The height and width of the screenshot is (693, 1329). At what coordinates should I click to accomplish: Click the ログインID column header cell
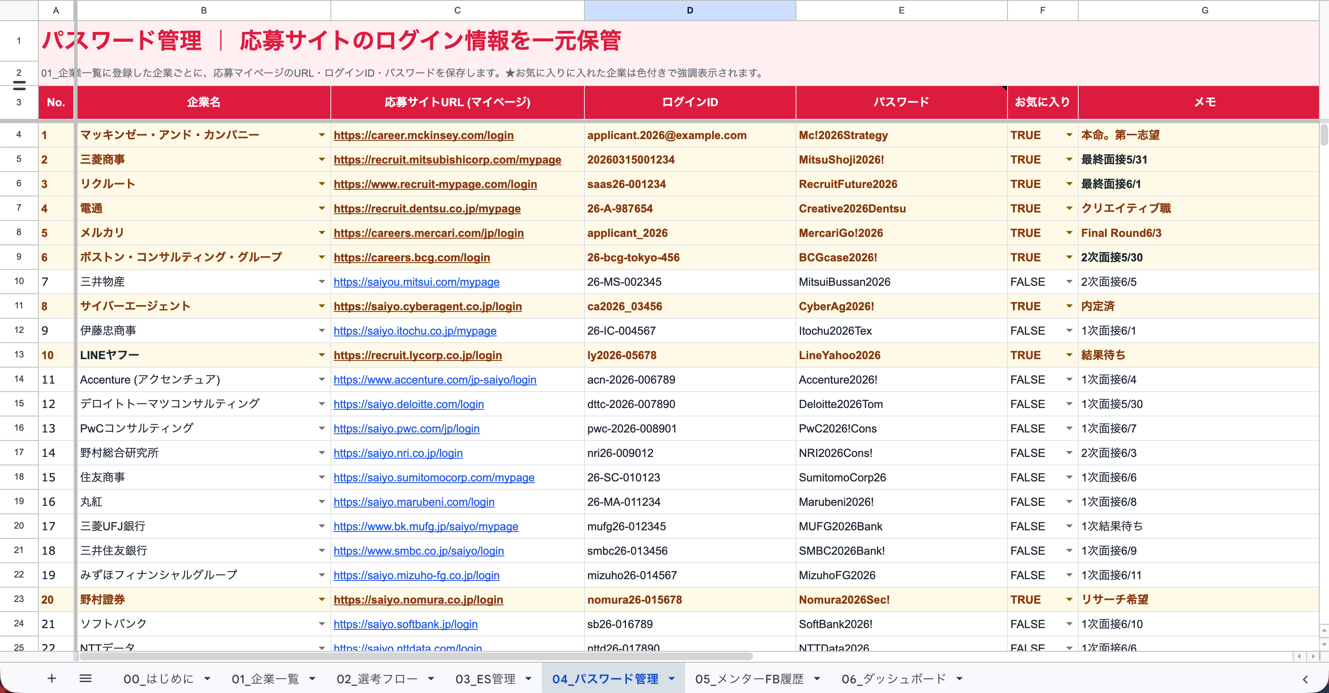click(x=690, y=102)
